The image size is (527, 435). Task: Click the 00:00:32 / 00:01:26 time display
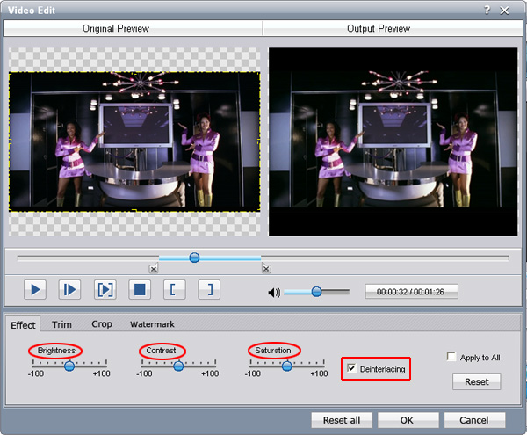pos(411,292)
